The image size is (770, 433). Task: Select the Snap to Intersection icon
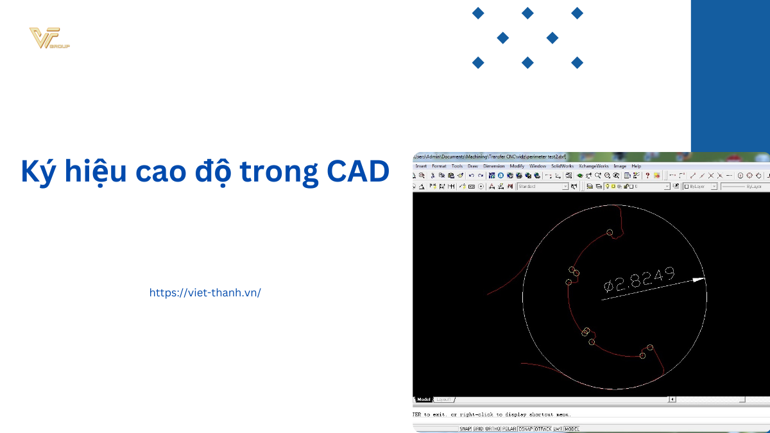pyautogui.click(x=710, y=175)
